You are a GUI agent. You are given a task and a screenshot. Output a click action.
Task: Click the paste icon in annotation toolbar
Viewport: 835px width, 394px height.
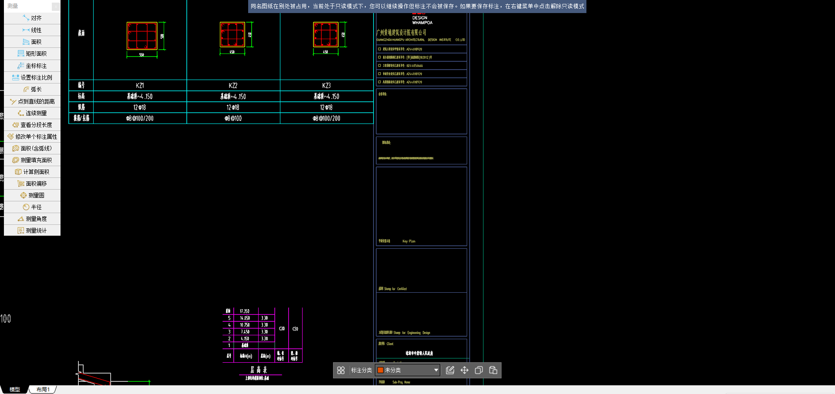pyautogui.click(x=493, y=370)
